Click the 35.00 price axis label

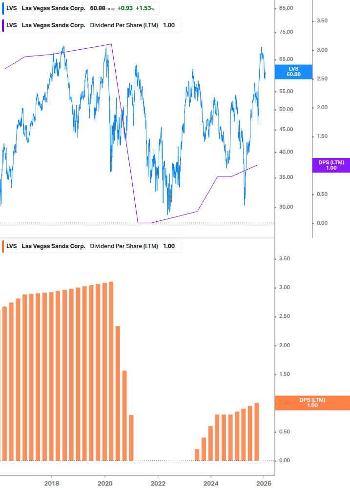(286, 177)
